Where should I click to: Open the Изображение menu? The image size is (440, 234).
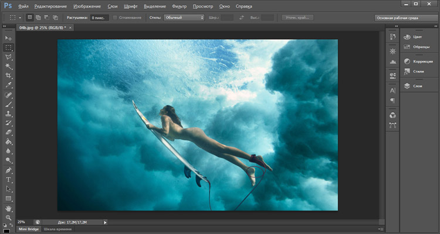87,6
